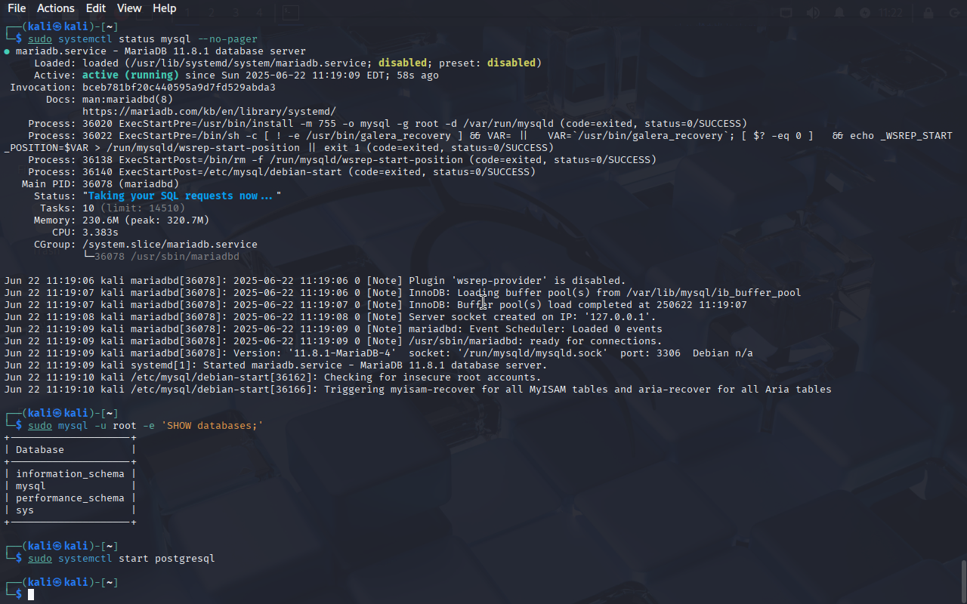Switch to workspace 4 in the panel
This screenshot has width=967, height=604.
[x=259, y=13]
